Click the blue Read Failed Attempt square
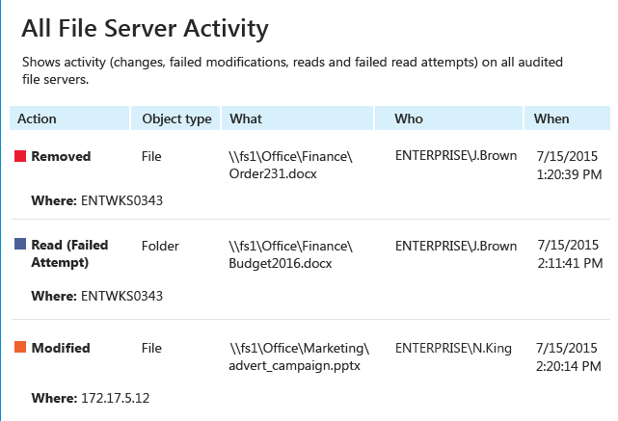Image resolution: width=618 pixels, height=421 pixels. [20, 244]
